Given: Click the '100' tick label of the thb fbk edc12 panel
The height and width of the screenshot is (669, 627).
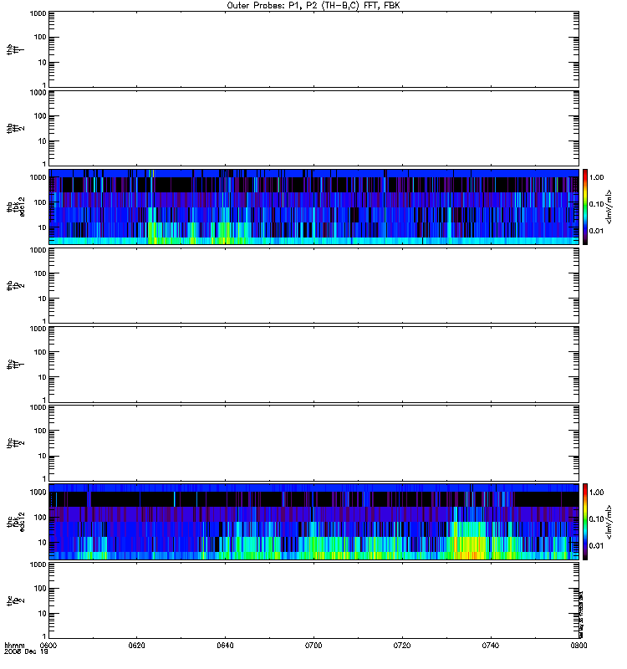Looking at the screenshot, I should [x=40, y=202].
